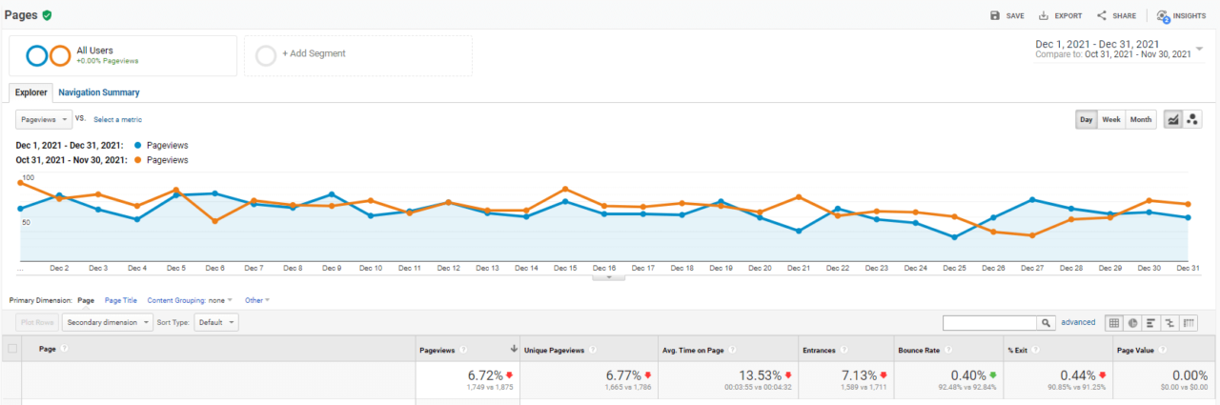The height and width of the screenshot is (405, 1220).
Task: Tick the select-all checkbox in table header
Action: (12, 349)
